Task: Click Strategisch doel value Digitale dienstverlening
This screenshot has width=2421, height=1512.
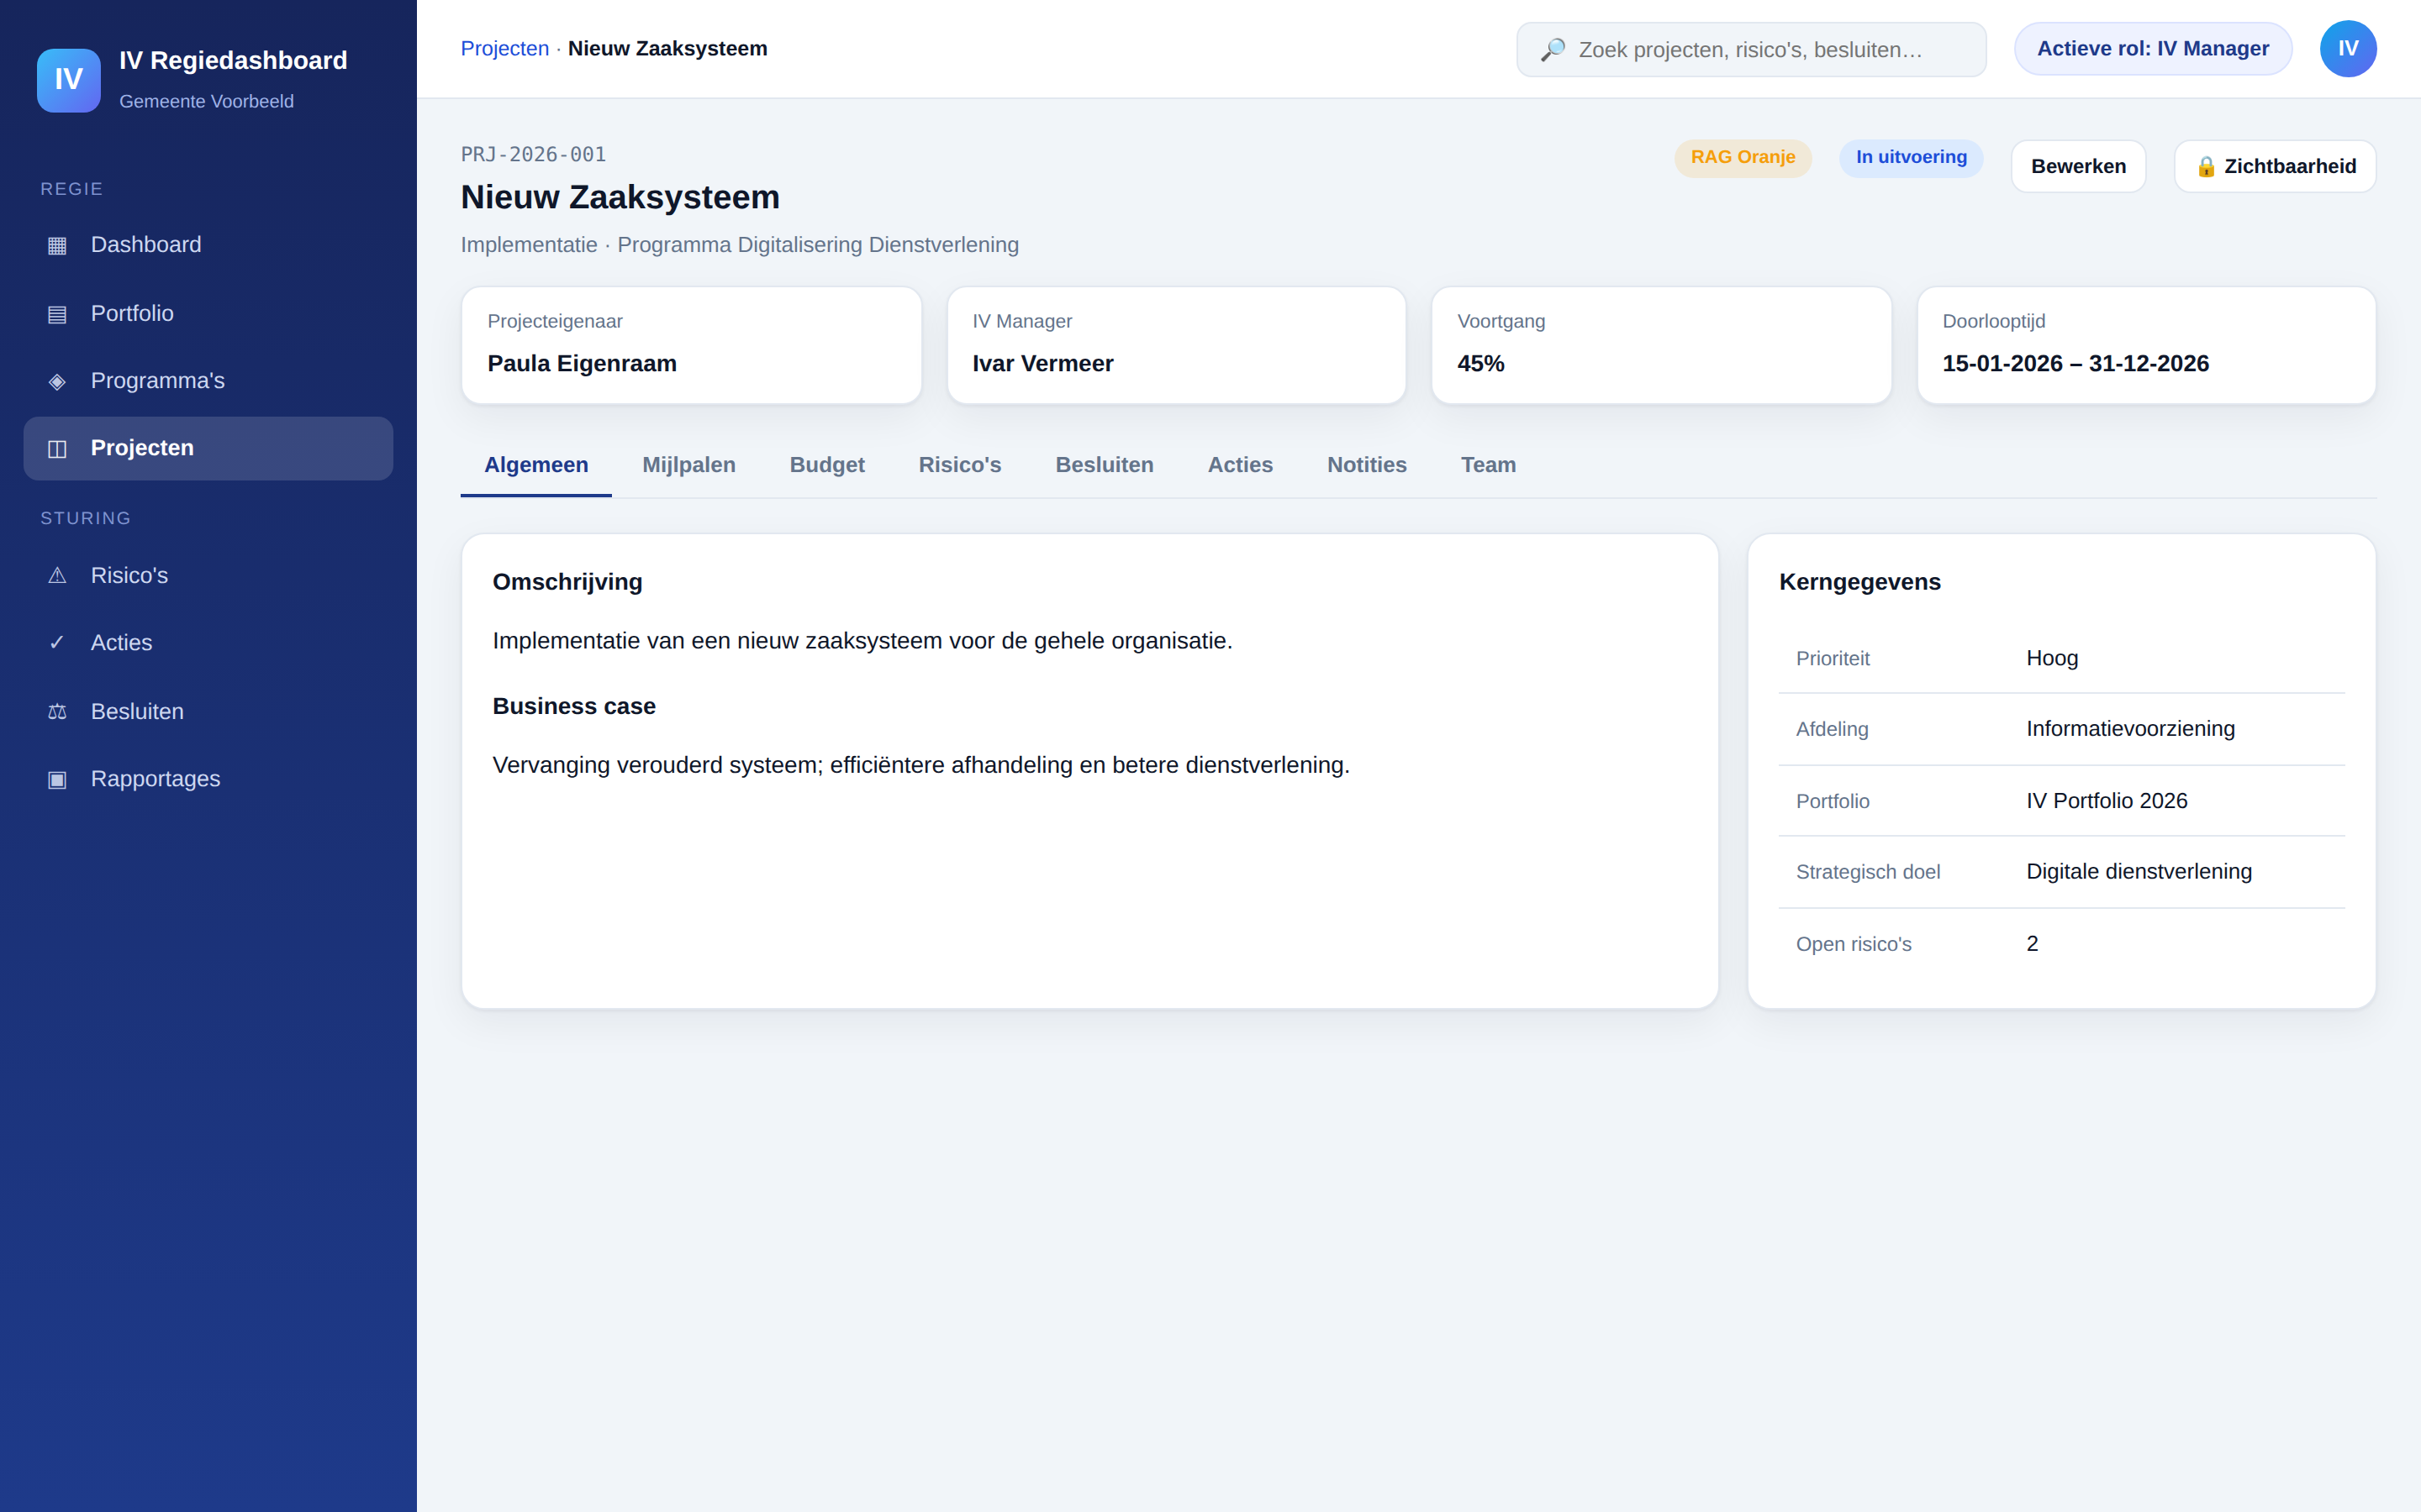Action: (x=2139, y=872)
